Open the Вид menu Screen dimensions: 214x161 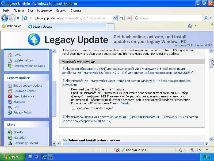30,10
